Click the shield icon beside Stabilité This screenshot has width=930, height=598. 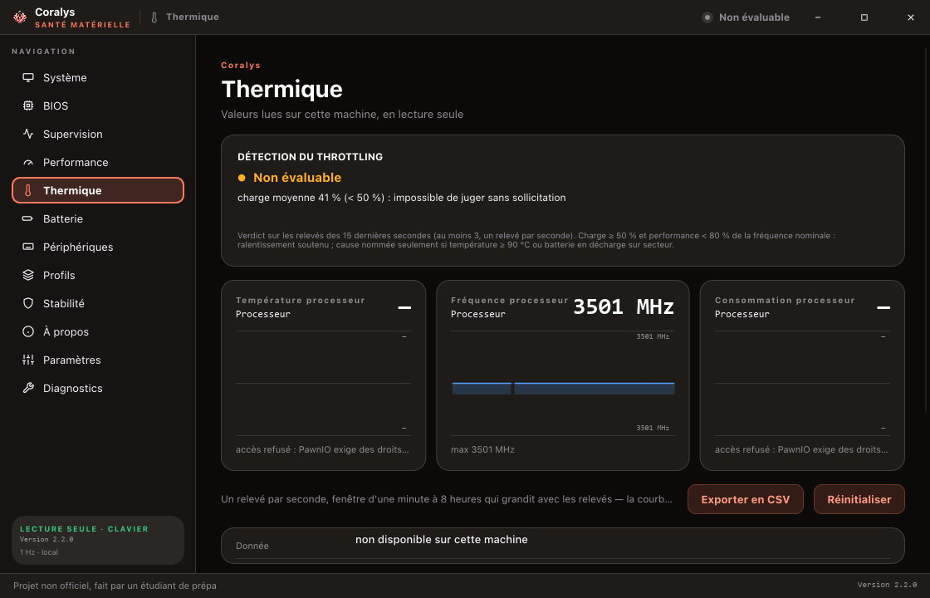pos(28,303)
